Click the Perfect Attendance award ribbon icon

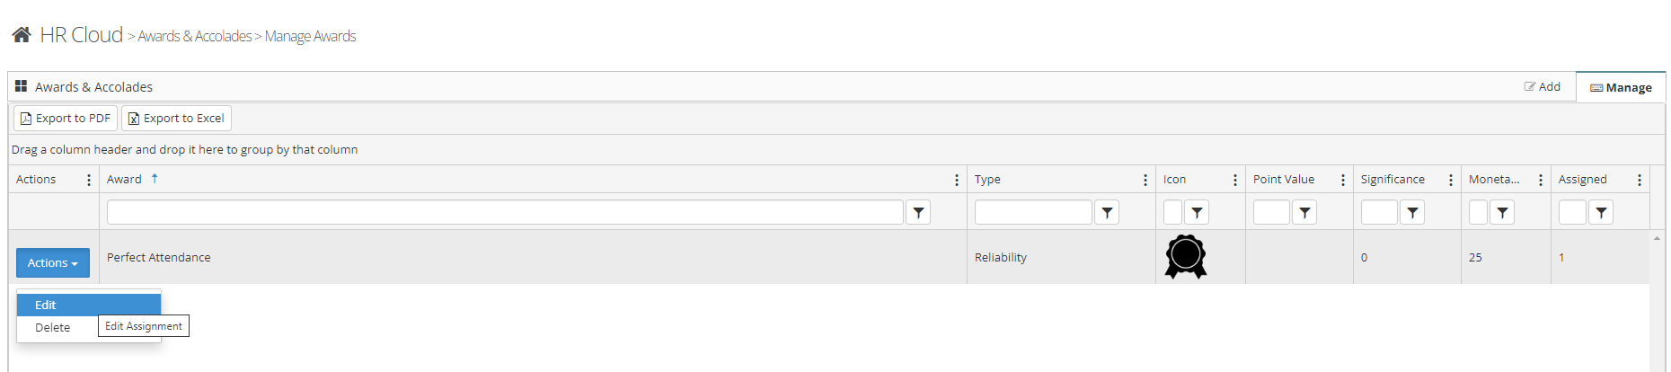1185,257
